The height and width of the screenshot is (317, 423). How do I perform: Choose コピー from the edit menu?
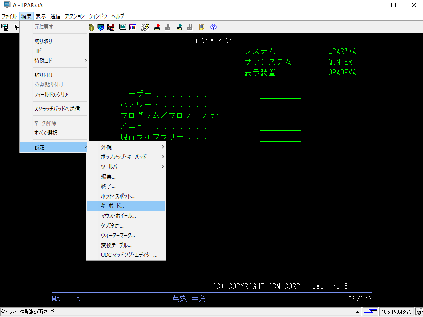pyautogui.click(x=54, y=51)
